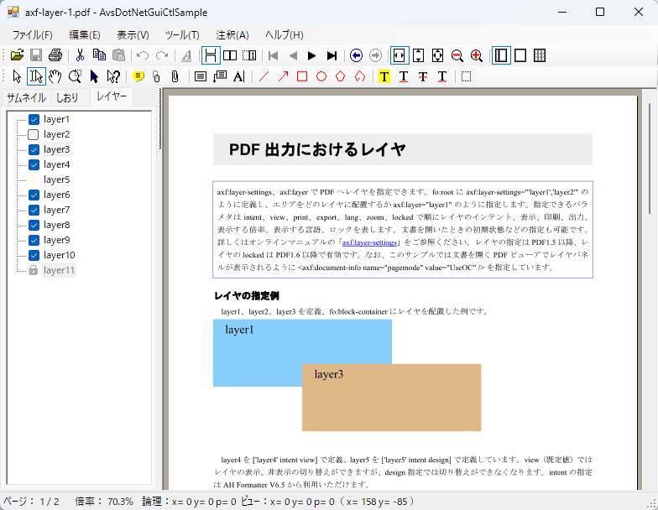Toggle the layer10 checkbox off

pos(34,255)
